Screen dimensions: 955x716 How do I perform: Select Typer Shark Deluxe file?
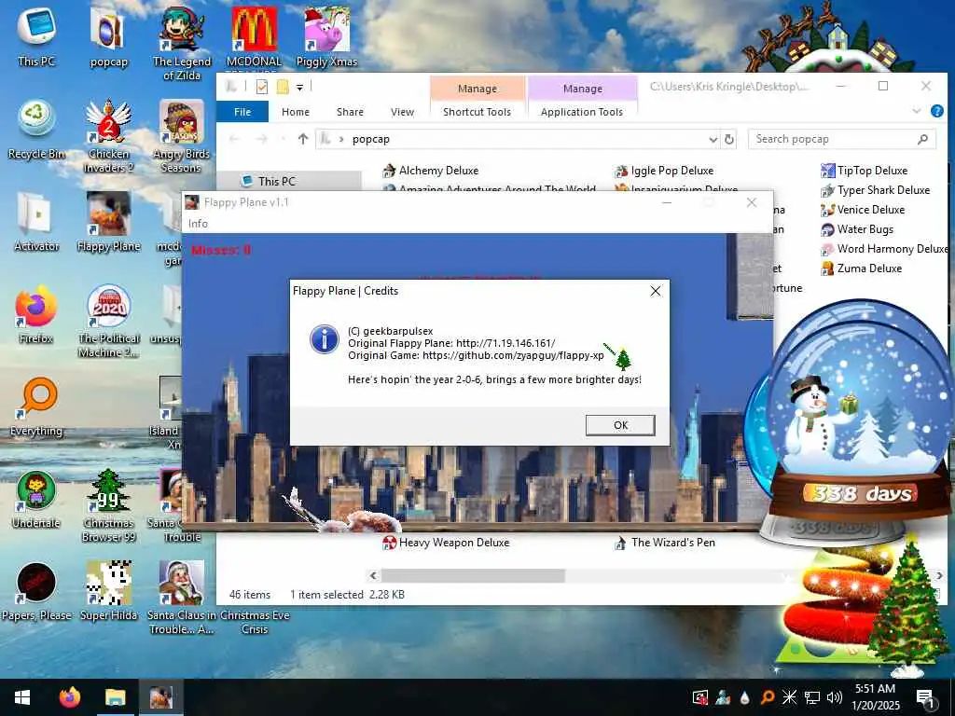tap(875, 190)
